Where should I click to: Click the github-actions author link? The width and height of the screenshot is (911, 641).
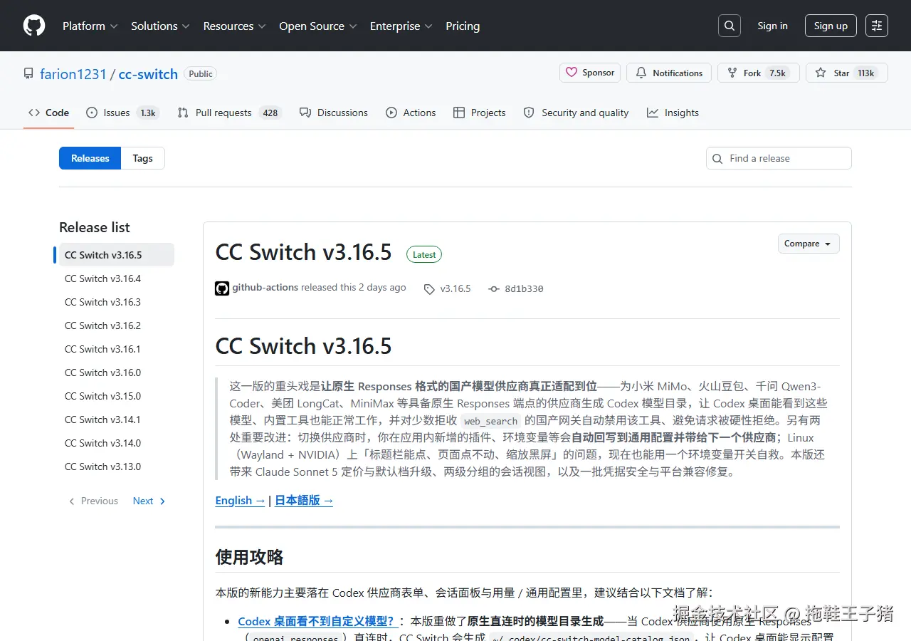coord(265,288)
